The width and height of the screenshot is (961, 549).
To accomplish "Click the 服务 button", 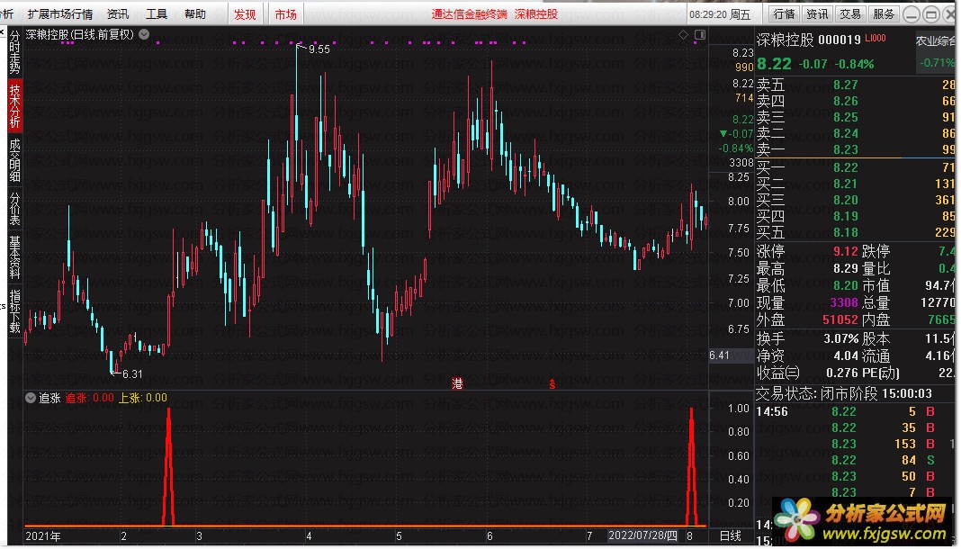I will [883, 13].
